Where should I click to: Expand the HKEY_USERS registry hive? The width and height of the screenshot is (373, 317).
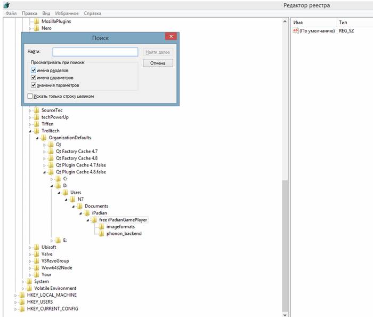click(15, 302)
